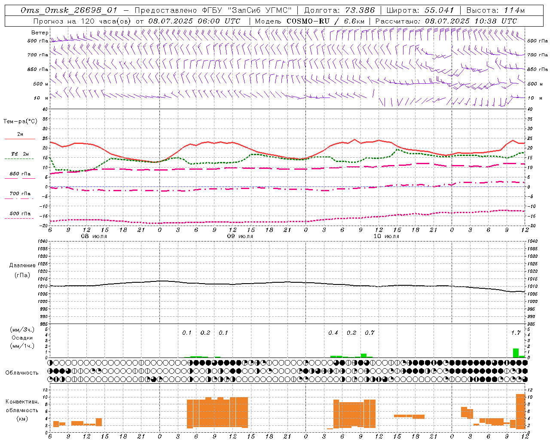Select the forecast period text Прогноз на 120 часа(ов)
Image resolution: width=550 pixels, height=440 pixels.
(82, 21)
